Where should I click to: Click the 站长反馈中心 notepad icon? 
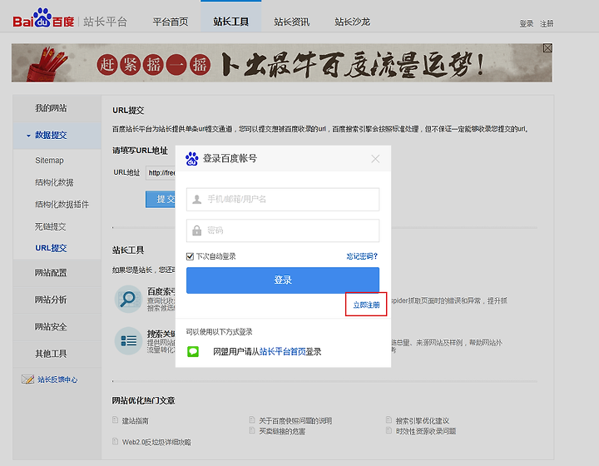point(28,379)
